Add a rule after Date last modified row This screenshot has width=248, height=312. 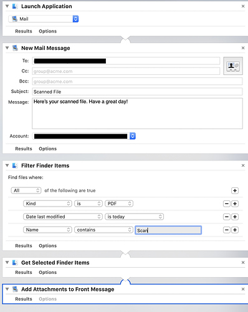(x=235, y=217)
